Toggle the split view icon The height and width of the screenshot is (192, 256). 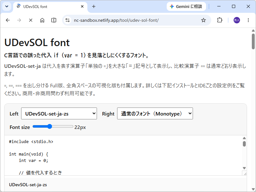click(x=54, y=20)
